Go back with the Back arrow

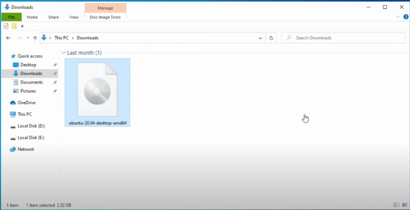8,38
